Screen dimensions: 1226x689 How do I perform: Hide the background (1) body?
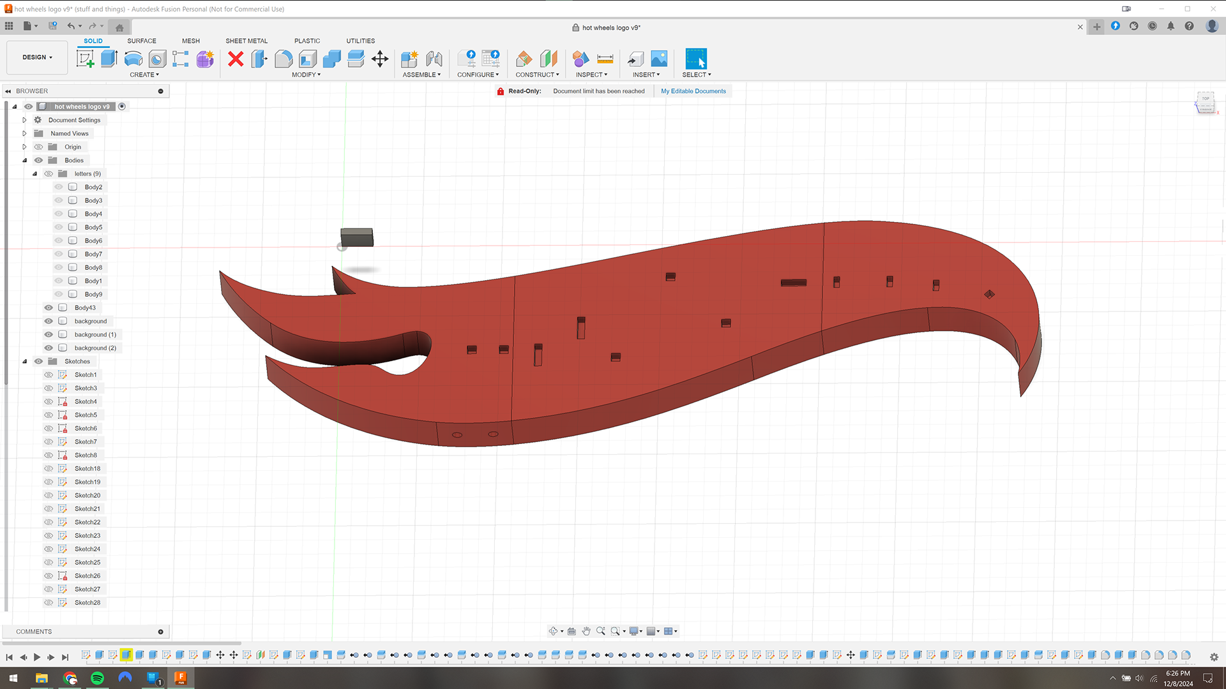click(49, 334)
